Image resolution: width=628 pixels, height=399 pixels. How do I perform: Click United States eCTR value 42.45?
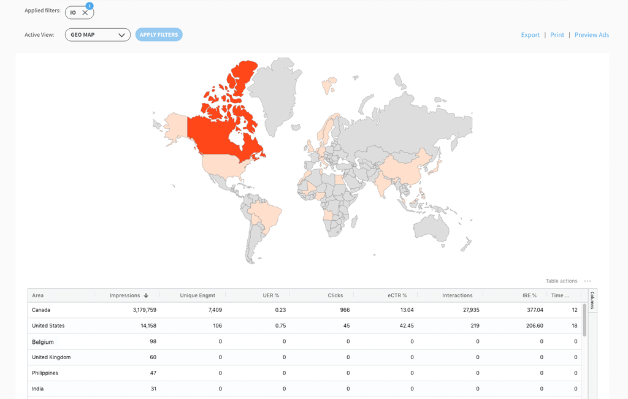pos(407,326)
